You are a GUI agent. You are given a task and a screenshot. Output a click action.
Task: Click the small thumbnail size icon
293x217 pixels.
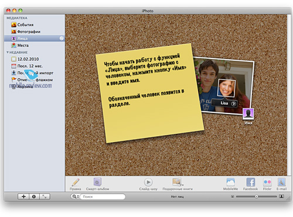pyautogui.click(x=232, y=197)
